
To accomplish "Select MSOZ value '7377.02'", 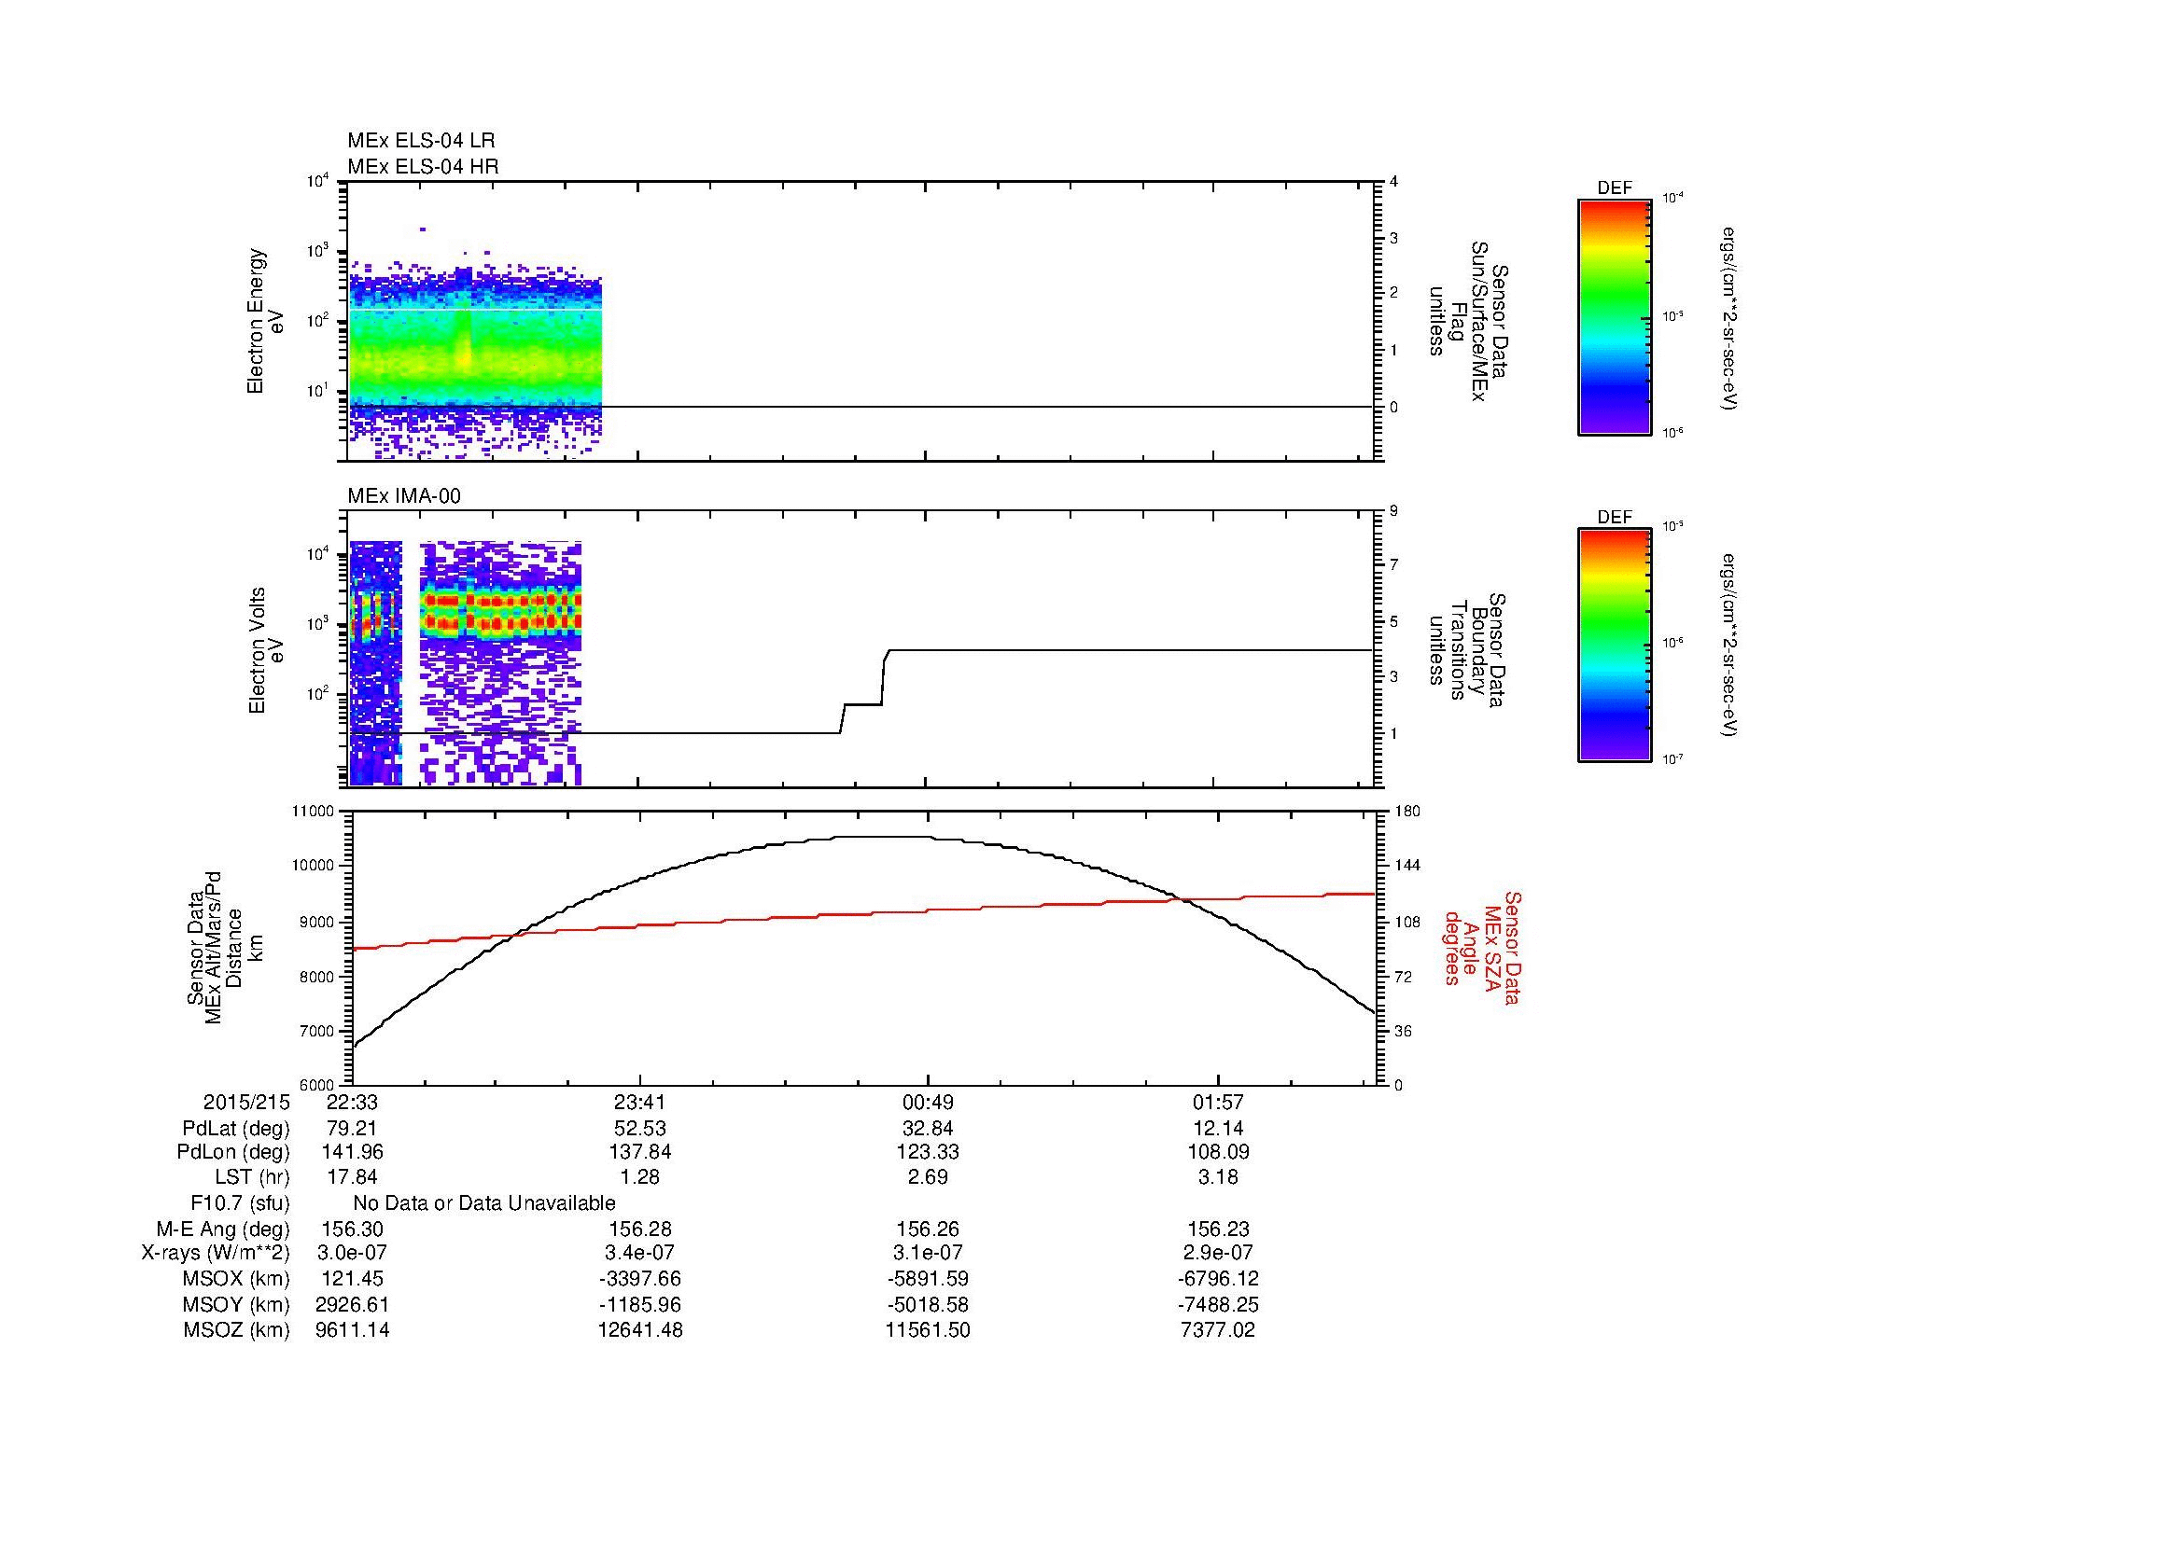I will tap(1218, 1330).
